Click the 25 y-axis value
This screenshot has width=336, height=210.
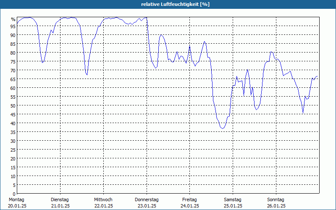coord(13,150)
